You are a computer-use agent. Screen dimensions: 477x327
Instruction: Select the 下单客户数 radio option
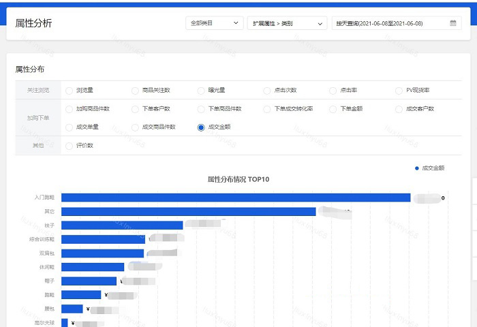click(135, 109)
